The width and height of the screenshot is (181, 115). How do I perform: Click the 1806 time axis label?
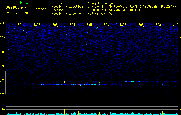(x=106, y=25)
